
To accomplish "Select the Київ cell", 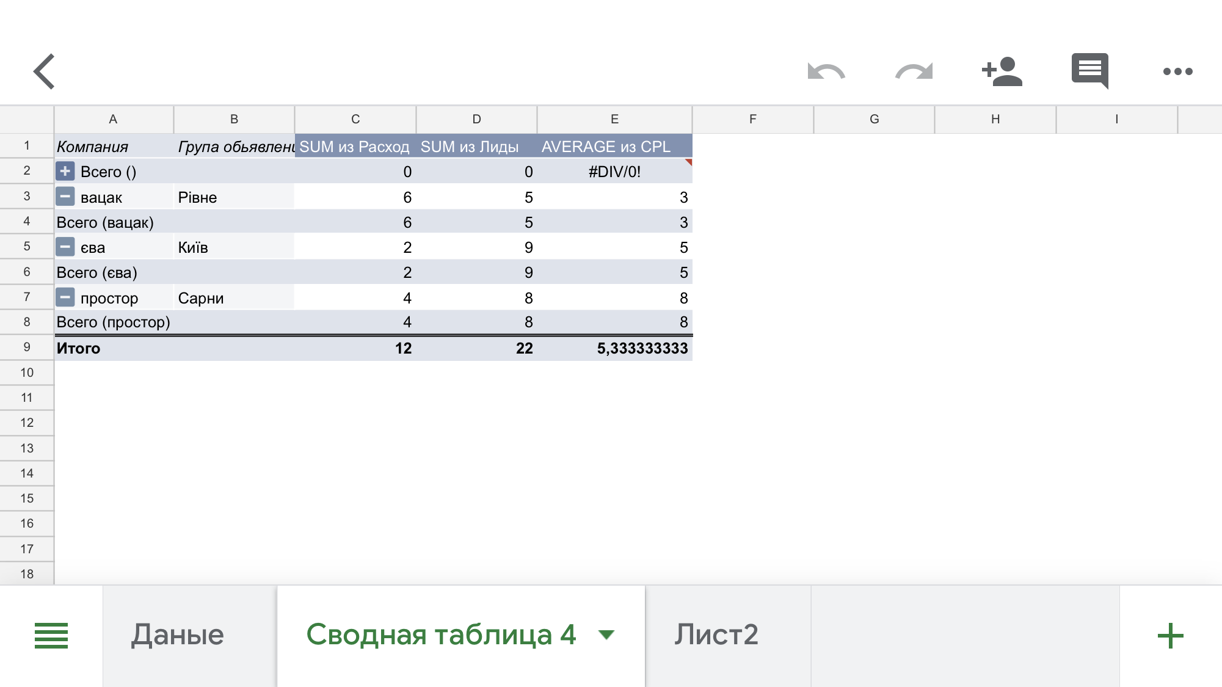I will [x=234, y=247].
